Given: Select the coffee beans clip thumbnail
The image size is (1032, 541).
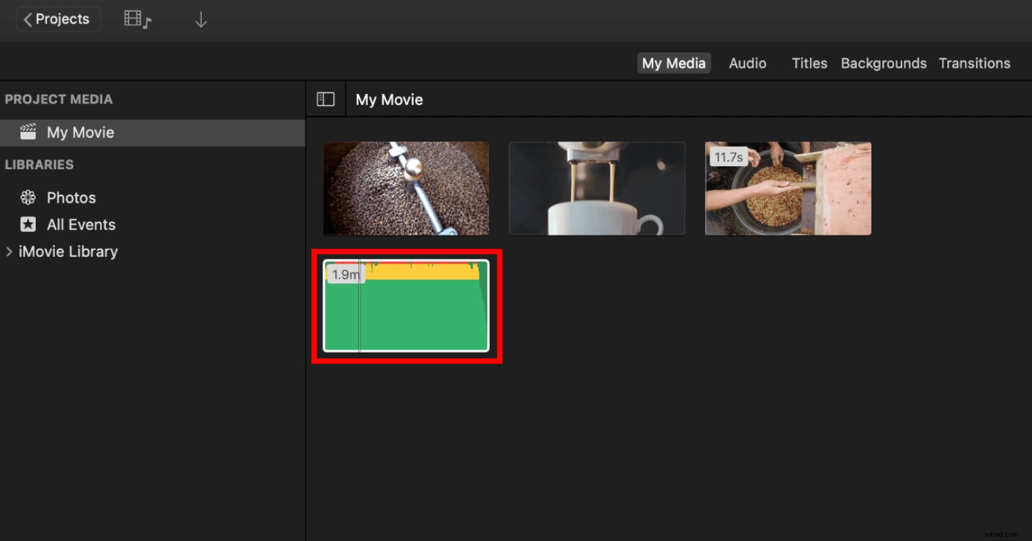Looking at the screenshot, I should (x=406, y=188).
